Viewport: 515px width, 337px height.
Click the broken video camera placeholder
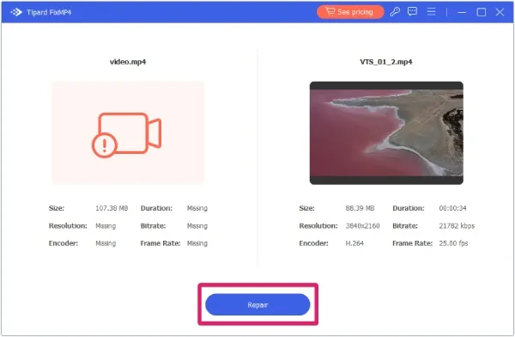[128, 132]
